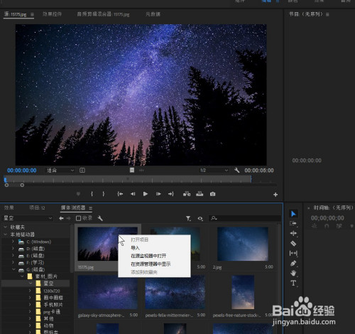The height and width of the screenshot is (334, 355).
Task: Select the Razor tool
Action: pyautogui.click(x=293, y=243)
